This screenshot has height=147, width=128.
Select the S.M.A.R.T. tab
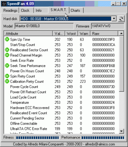[x=59, y=10]
